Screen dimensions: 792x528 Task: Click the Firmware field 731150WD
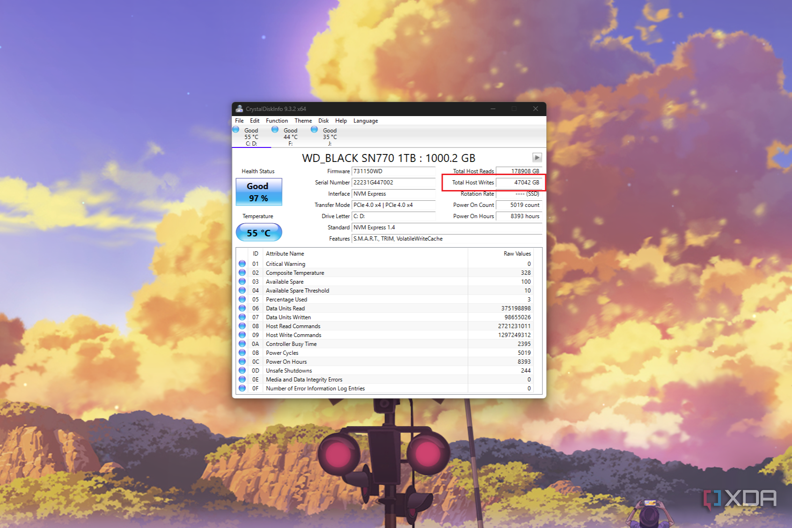394,171
